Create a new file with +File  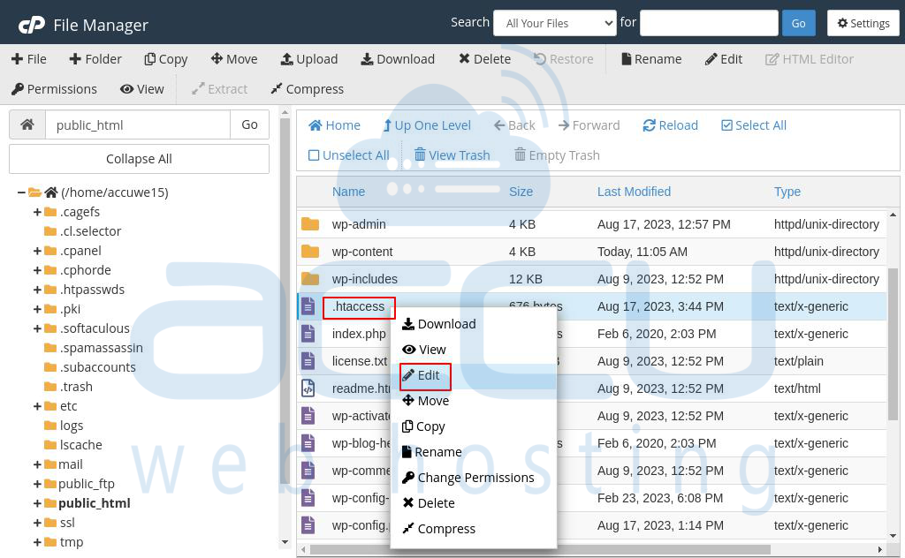tap(29, 59)
